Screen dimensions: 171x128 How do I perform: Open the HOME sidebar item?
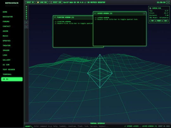pyautogui.click(x=12, y=12)
